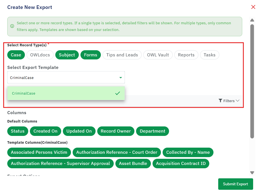Click the Default Columns label
Viewport: 259px width, 192px height.
(x=22, y=121)
